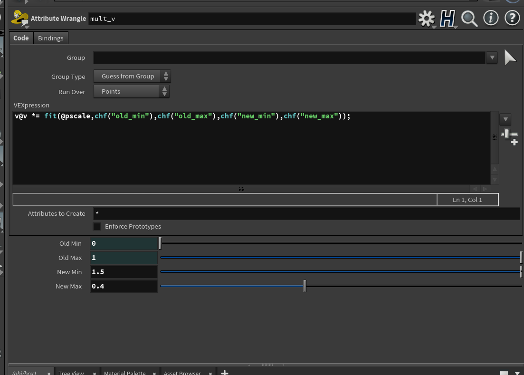Click the Old Min parameter label
Viewport: 524px width, 375px height.
pyautogui.click(x=70, y=244)
